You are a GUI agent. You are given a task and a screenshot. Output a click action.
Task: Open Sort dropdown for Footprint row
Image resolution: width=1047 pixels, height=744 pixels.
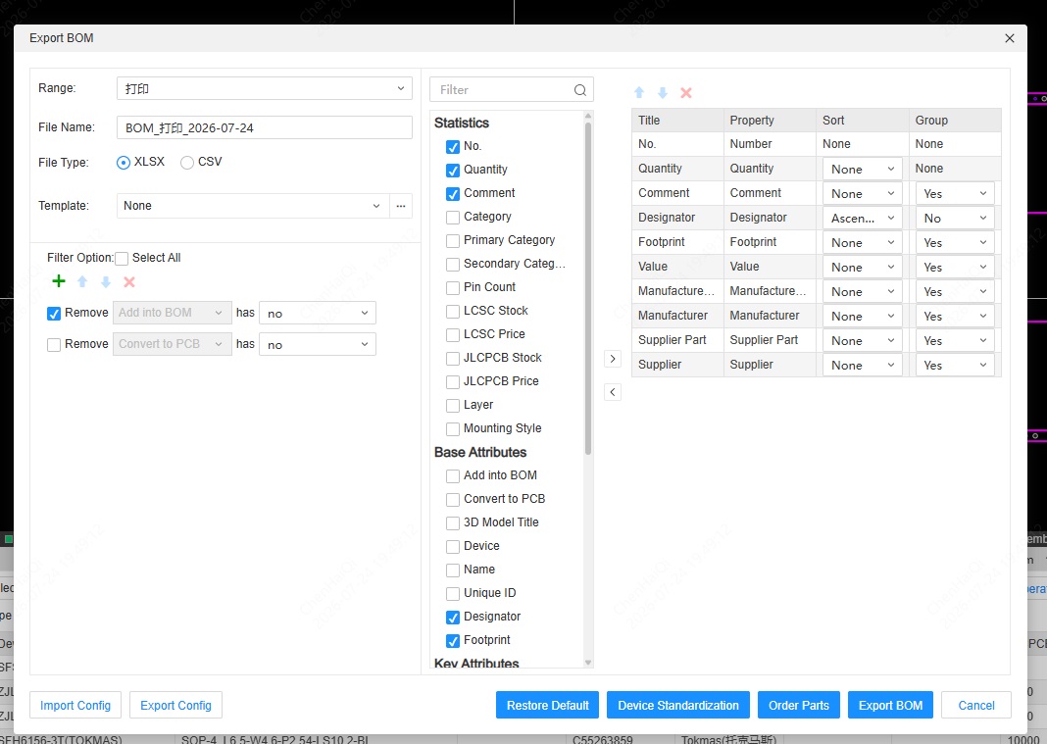pos(862,242)
